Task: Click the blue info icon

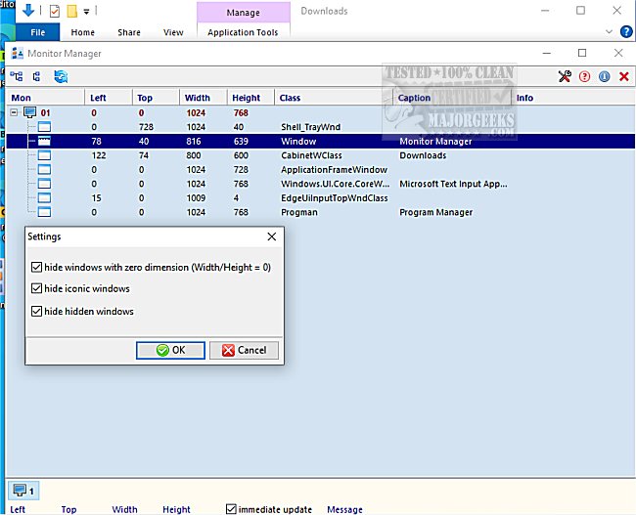Action: 604,76
